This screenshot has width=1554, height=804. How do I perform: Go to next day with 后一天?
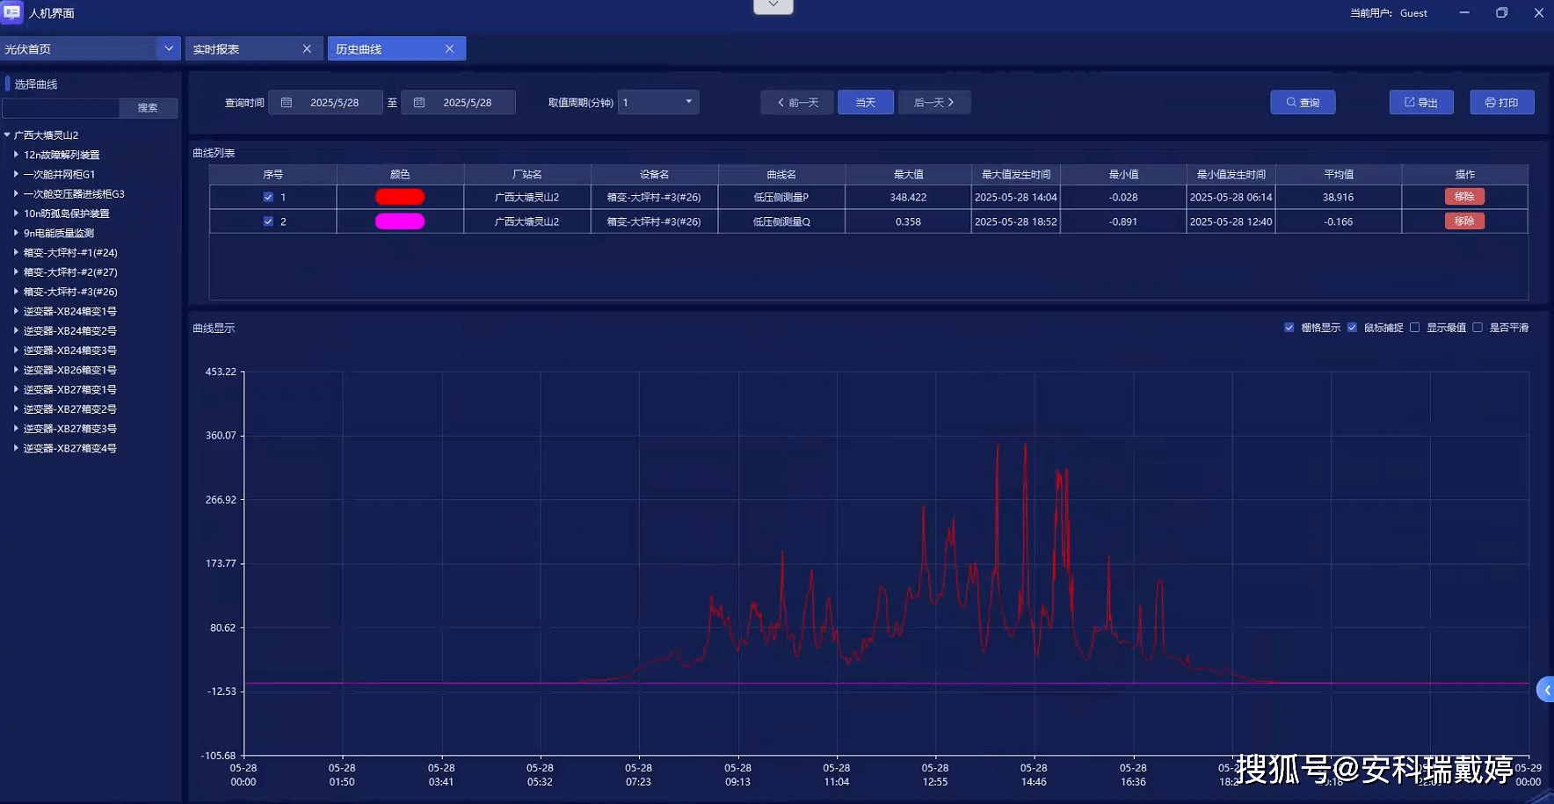pos(934,103)
